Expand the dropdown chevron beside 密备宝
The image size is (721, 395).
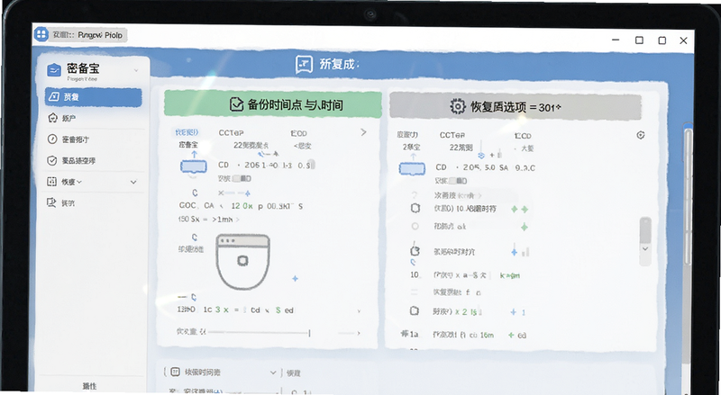136,70
